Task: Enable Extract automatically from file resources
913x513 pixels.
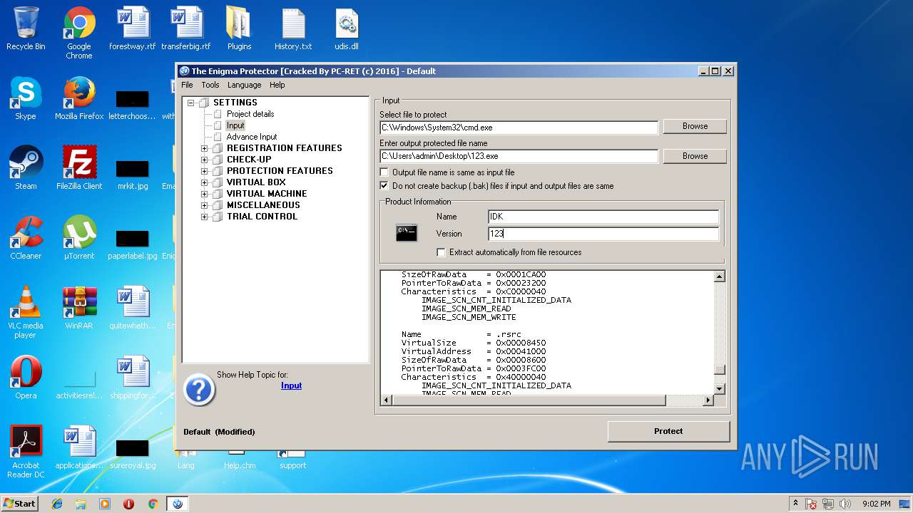Action: click(x=442, y=252)
